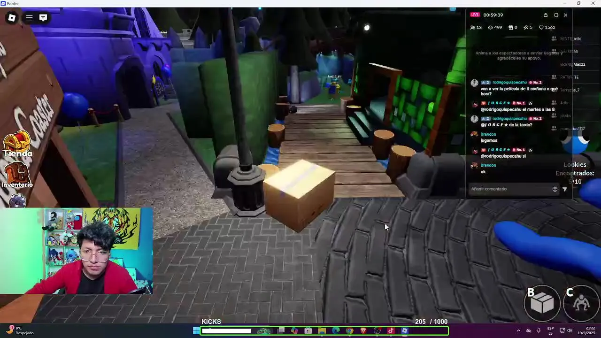Click Brandon's username above 'jugamos'

pyautogui.click(x=488, y=134)
